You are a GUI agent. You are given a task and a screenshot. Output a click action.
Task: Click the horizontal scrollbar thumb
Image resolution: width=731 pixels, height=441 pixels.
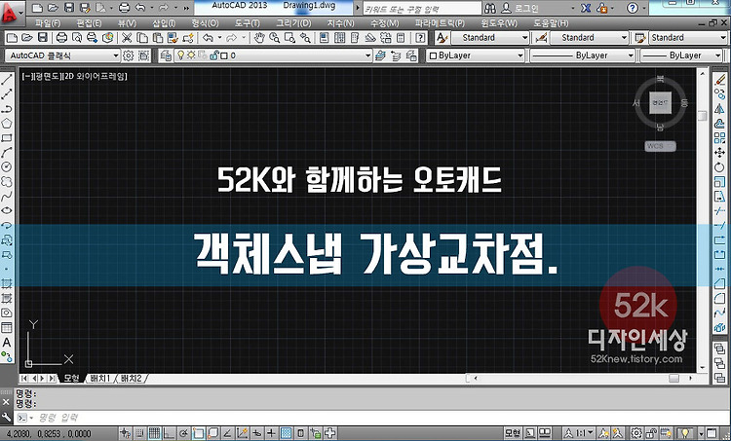click(x=674, y=378)
